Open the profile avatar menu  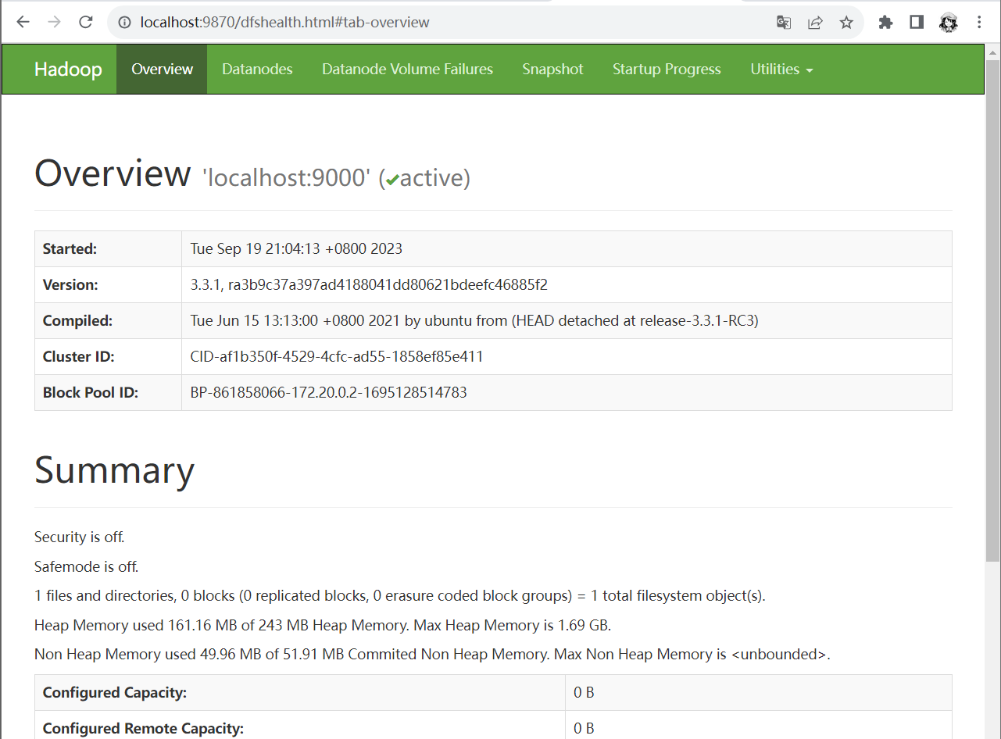click(949, 23)
